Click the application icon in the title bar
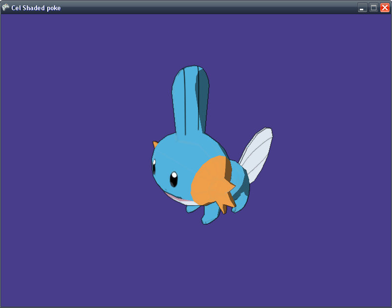 (x=6, y=7)
